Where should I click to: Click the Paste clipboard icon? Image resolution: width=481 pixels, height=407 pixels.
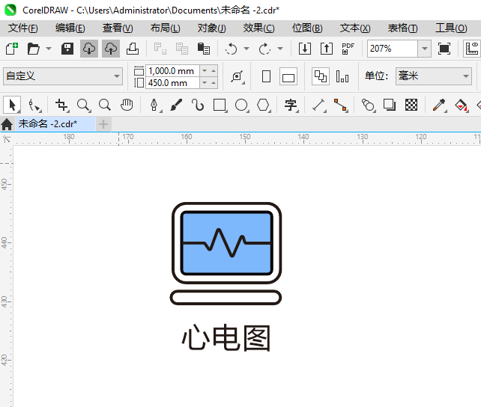pos(204,49)
